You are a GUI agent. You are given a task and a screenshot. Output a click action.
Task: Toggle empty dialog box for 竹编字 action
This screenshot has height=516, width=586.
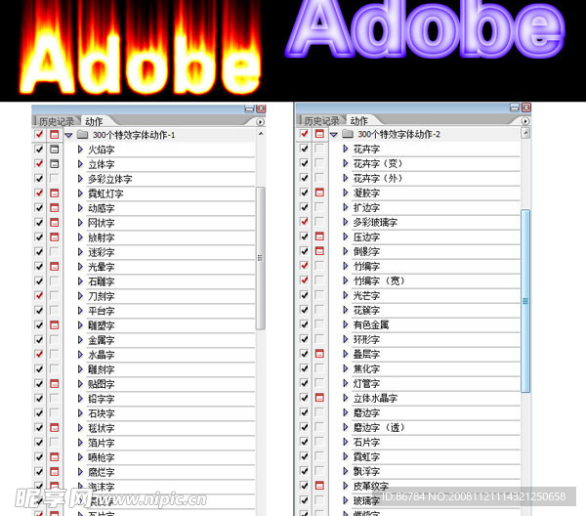[x=319, y=266]
